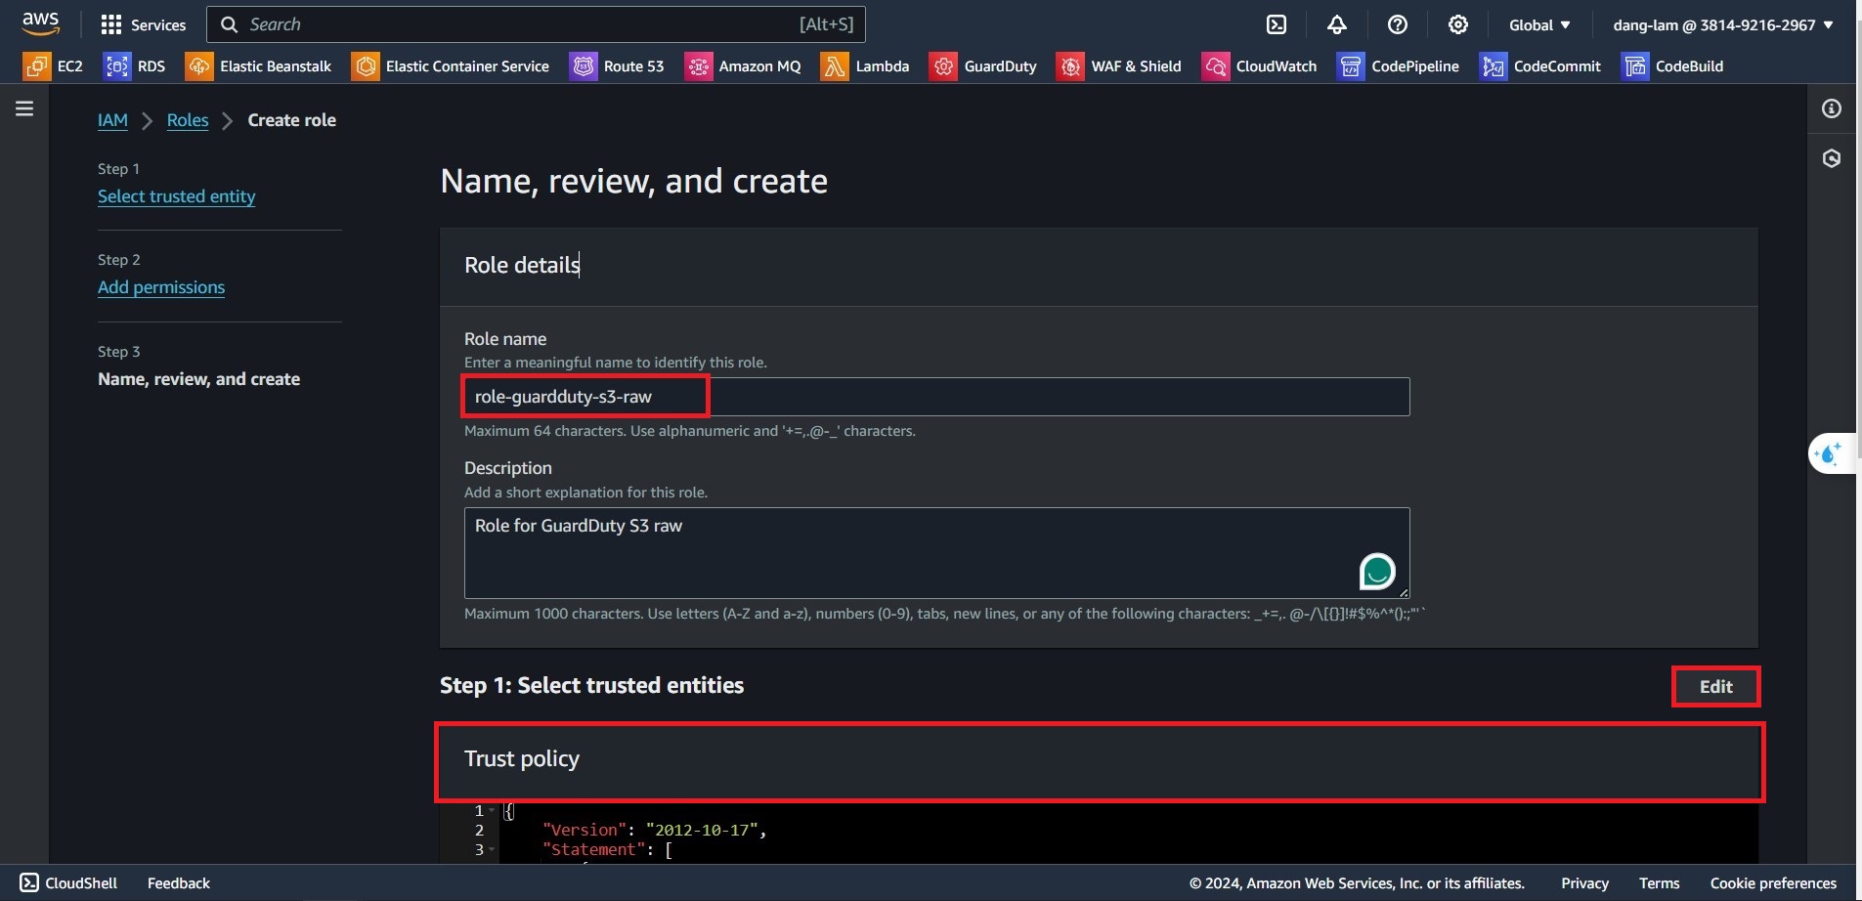Go to CloudWatch from favorites bar
The height and width of the screenshot is (901, 1862).
[x=1259, y=66]
